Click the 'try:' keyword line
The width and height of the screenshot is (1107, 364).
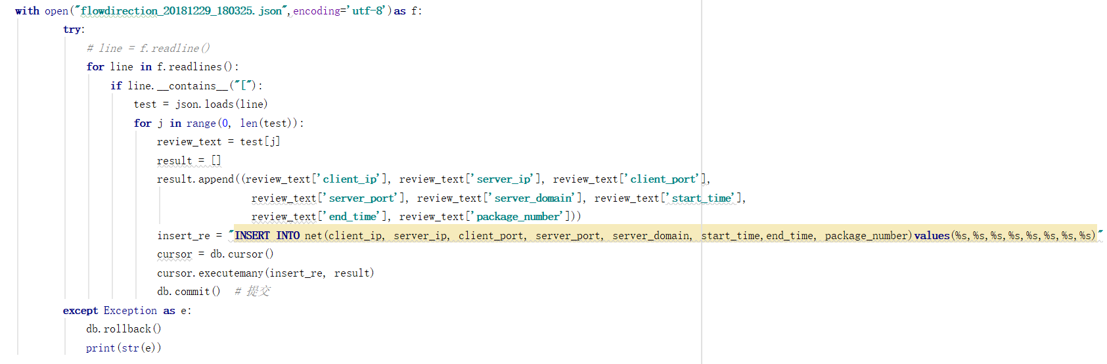click(74, 30)
